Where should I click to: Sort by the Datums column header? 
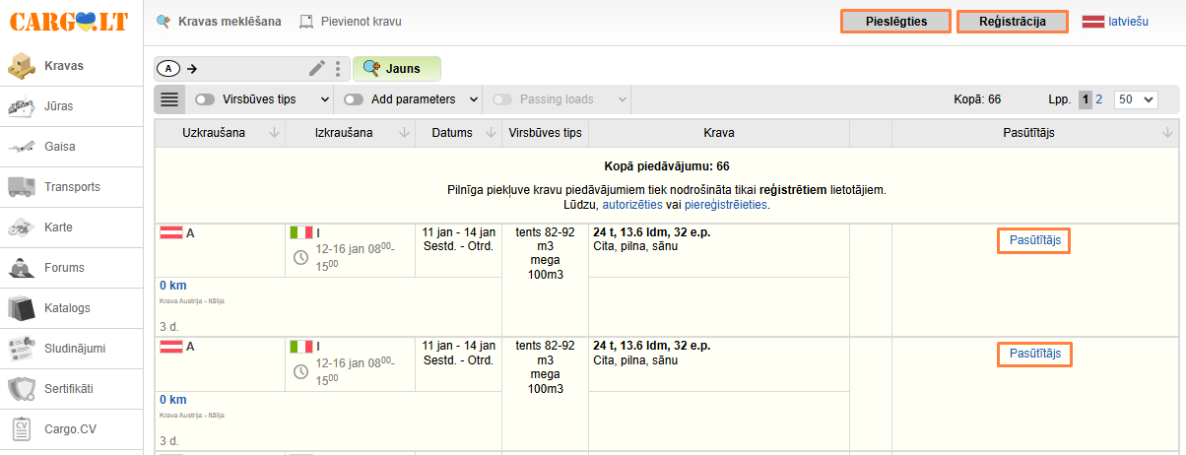pyautogui.click(x=458, y=133)
